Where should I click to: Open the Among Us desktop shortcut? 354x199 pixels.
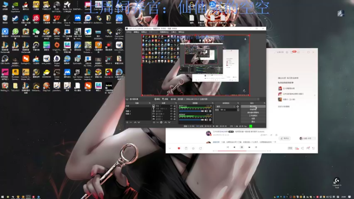click(108, 73)
